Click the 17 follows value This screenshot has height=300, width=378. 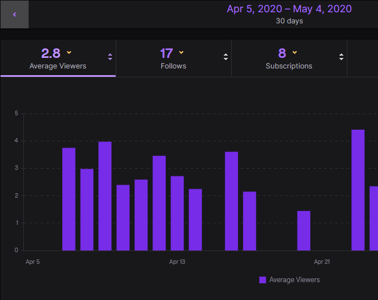(x=167, y=53)
